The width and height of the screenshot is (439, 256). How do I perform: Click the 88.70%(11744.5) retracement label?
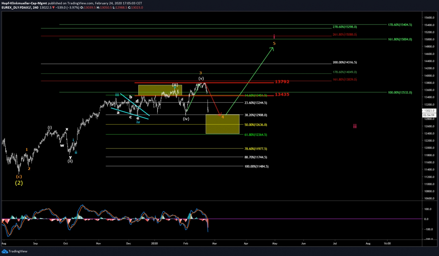pos(256,157)
